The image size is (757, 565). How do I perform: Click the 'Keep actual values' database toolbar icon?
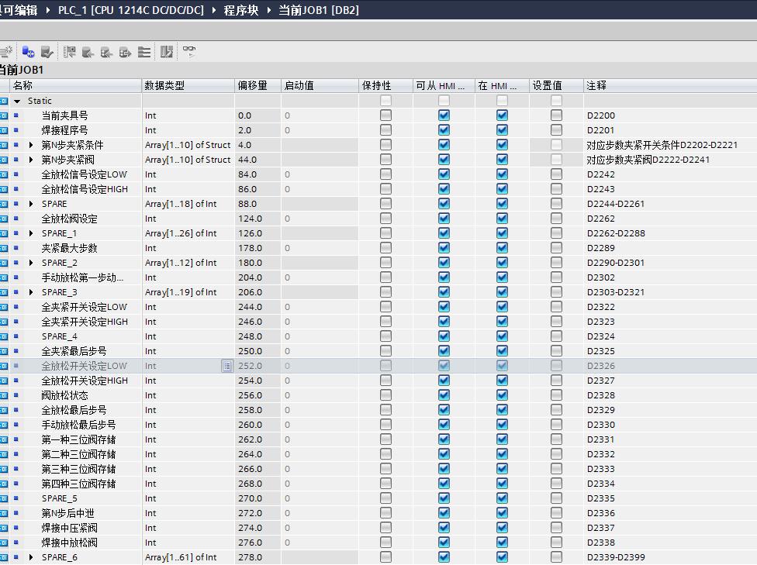[47, 52]
